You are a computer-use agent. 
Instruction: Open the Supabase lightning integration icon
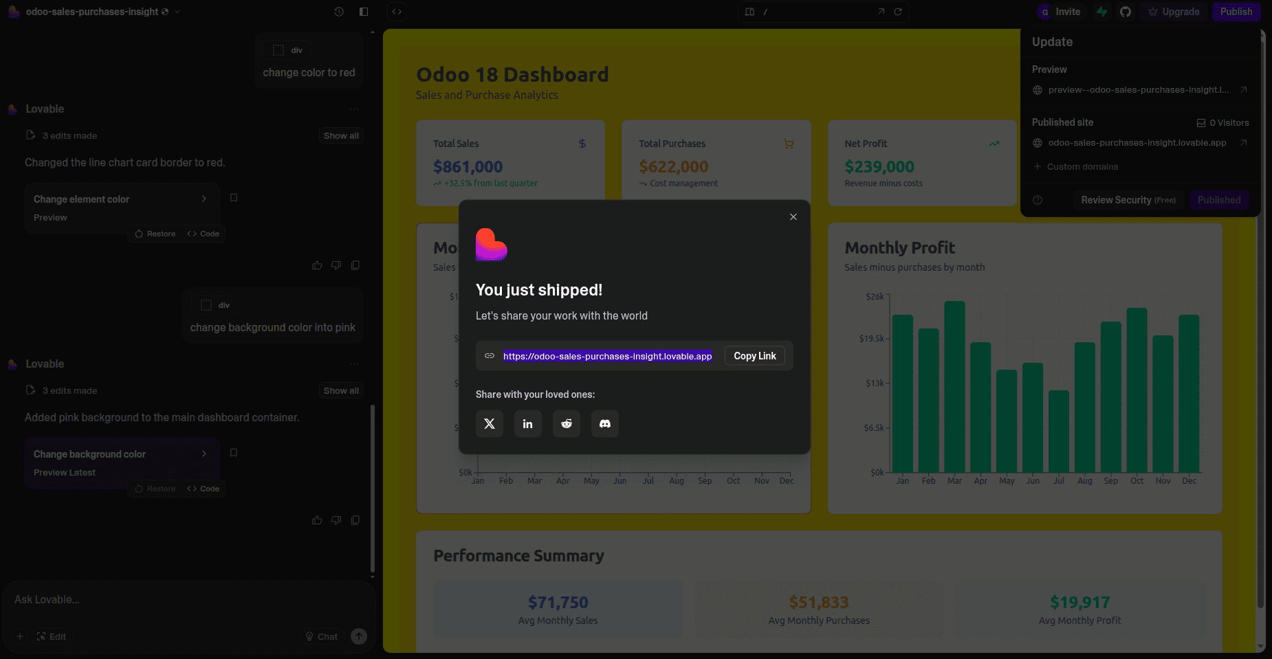[x=1102, y=12]
